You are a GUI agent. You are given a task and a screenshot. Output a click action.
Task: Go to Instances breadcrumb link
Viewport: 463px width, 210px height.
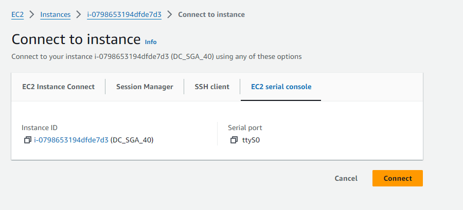[56, 14]
